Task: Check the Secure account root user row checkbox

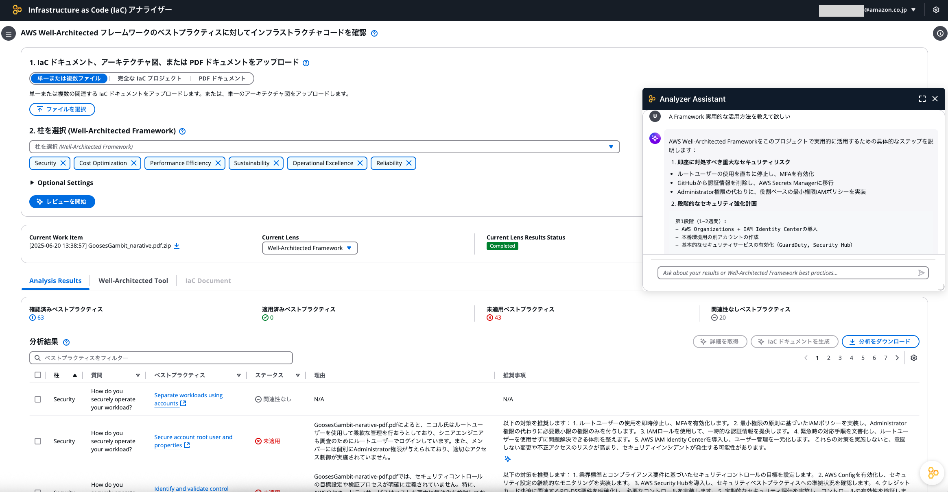Action: (38, 441)
